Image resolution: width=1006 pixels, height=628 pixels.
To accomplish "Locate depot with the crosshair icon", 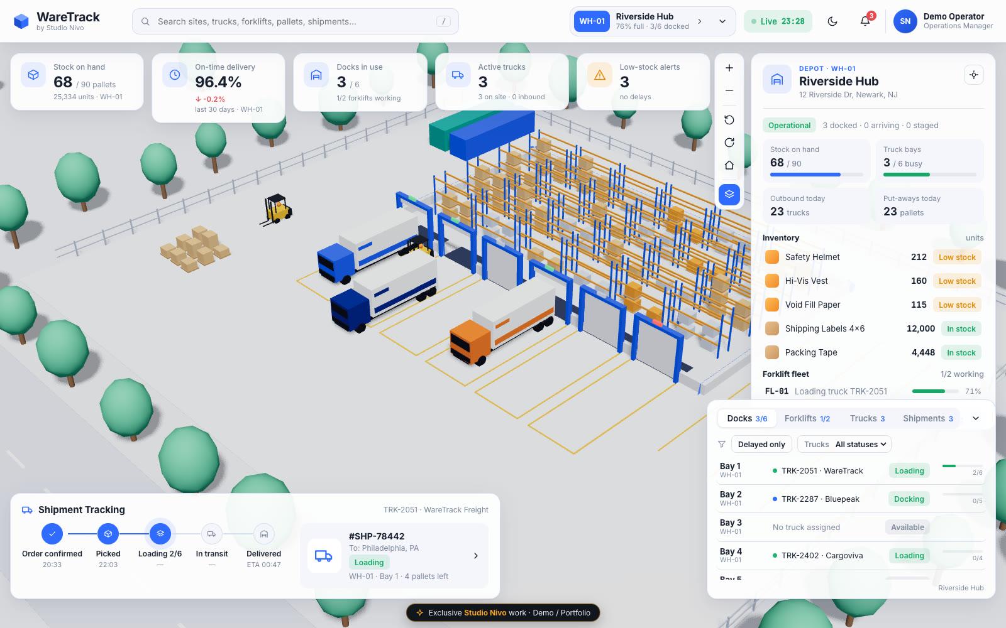I will click(974, 75).
